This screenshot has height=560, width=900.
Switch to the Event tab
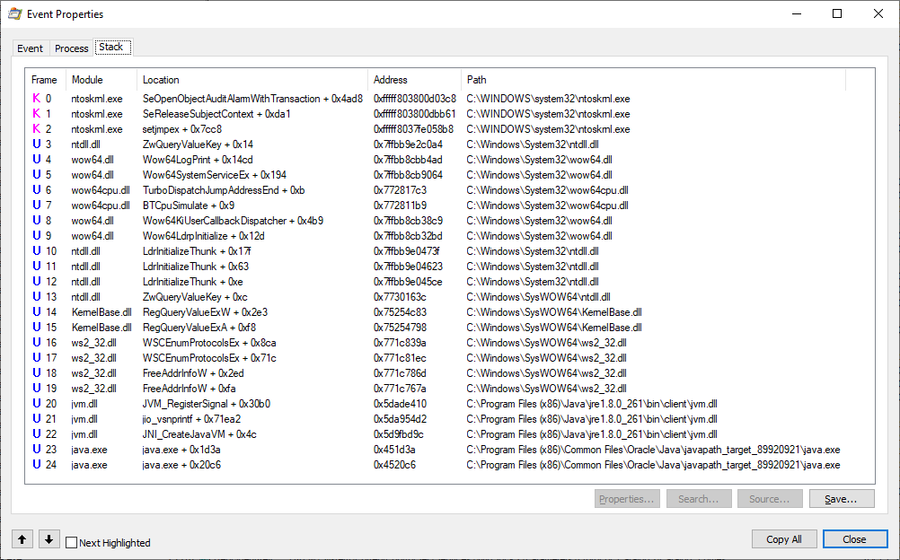pyautogui.click(x=30, y=48)
